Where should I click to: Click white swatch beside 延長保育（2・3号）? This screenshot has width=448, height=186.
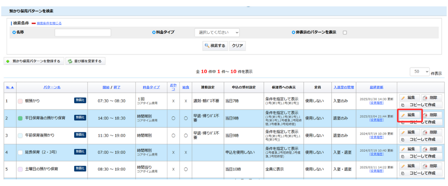point(20,153)
